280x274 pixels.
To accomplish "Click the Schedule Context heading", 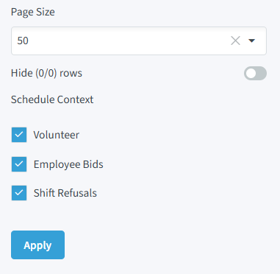I will [52, 99].
